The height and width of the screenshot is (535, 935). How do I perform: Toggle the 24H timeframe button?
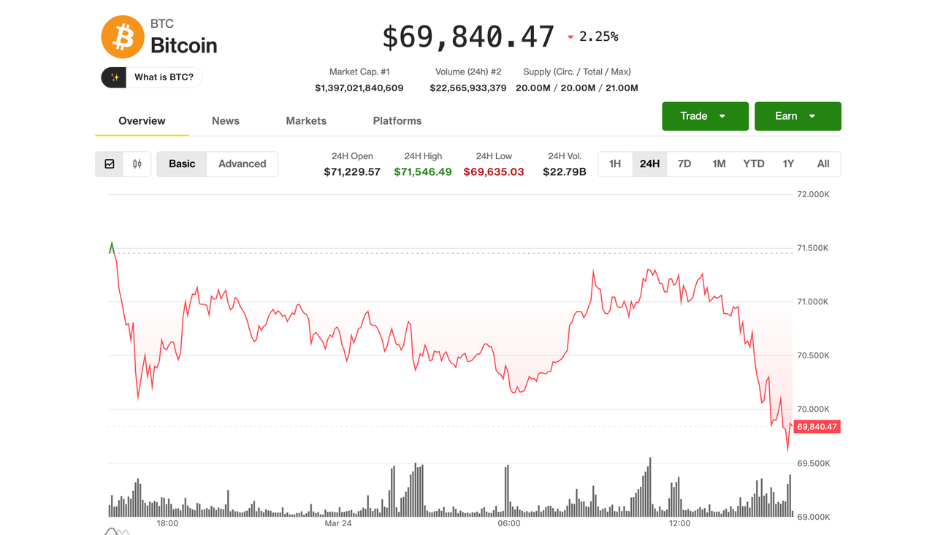(x=649, y=163)
